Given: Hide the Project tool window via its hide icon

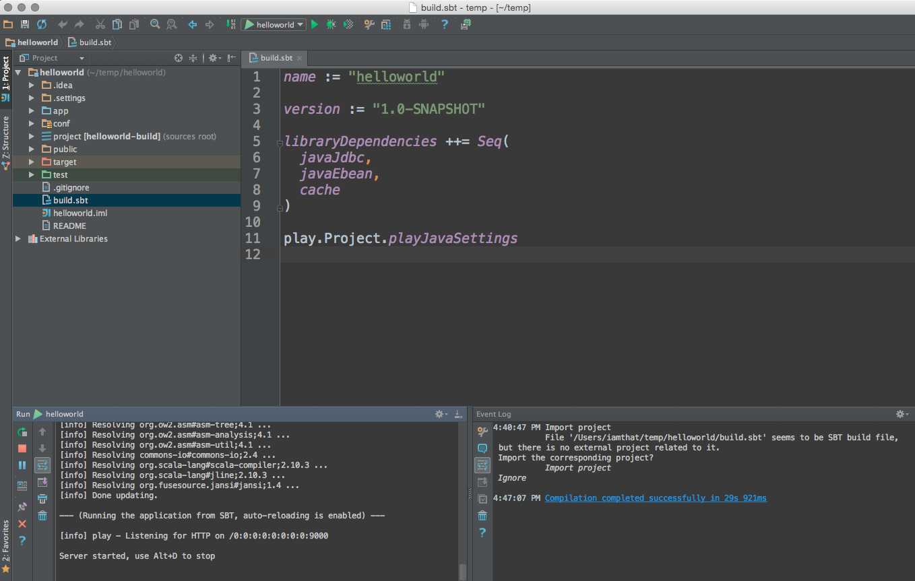Looking at the screenshot, I should click(231, 58).
